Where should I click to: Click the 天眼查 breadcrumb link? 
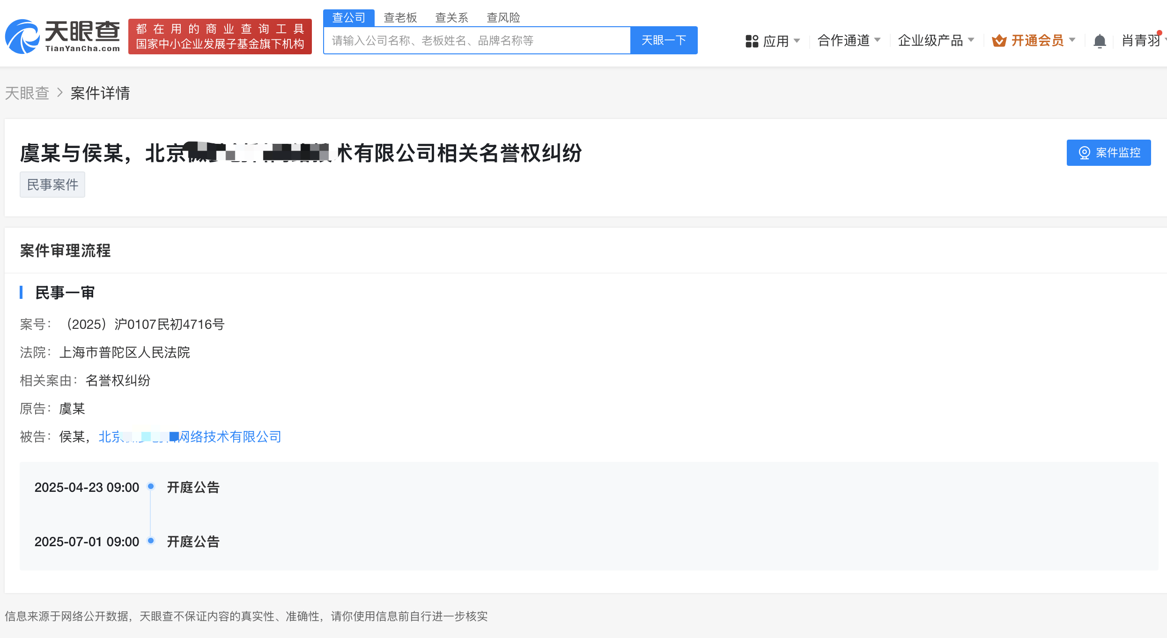27,93
